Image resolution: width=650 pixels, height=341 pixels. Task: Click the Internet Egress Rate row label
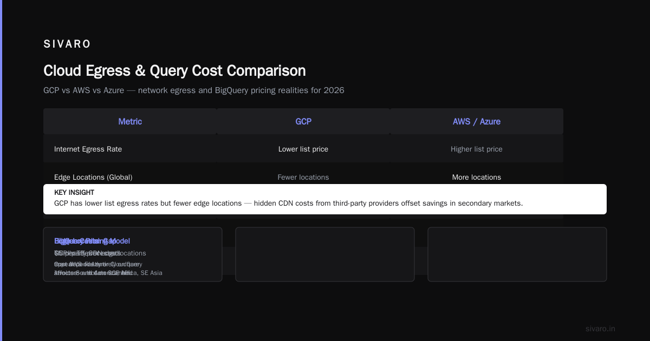[x=88, y=149]
